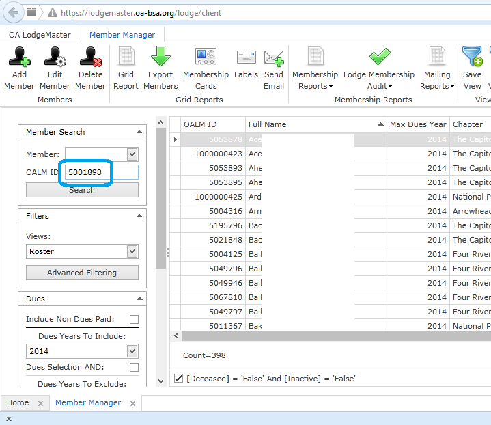Click the Chapter column header
The image size is (491, 425).
[471, 124]
